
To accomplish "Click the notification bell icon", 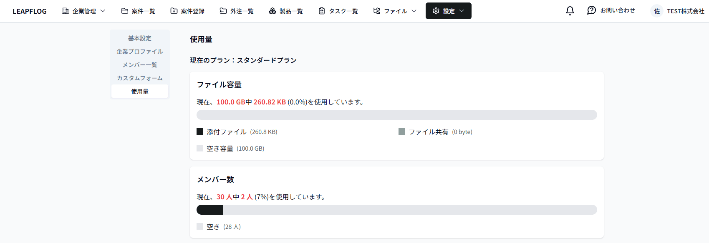I will 570,11.
